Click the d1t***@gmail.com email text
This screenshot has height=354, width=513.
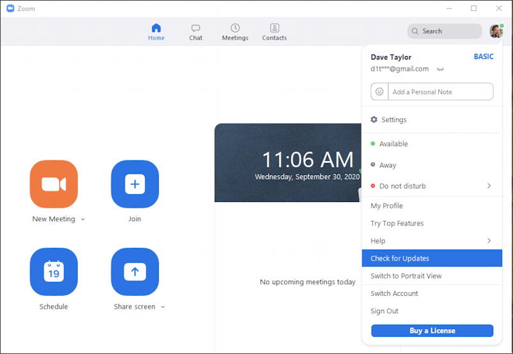[x=400, y=69]
